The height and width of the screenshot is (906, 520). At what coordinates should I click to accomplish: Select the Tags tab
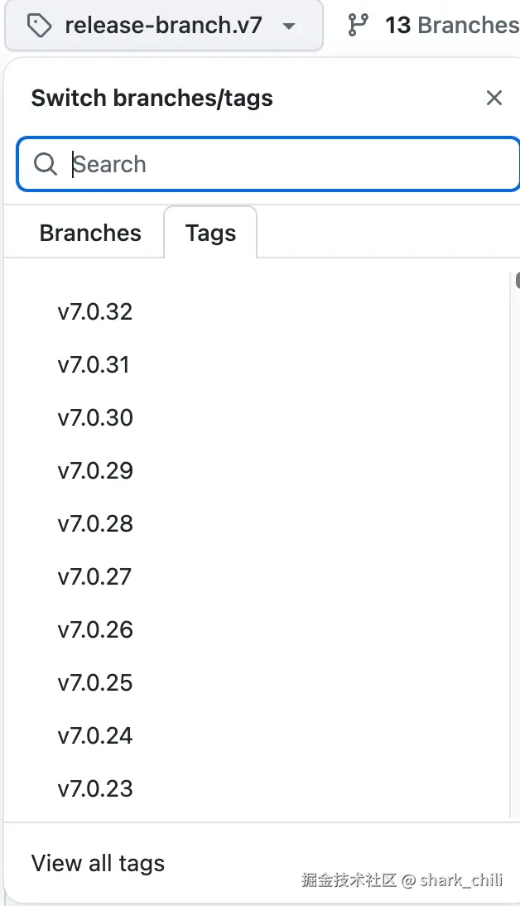210,233
